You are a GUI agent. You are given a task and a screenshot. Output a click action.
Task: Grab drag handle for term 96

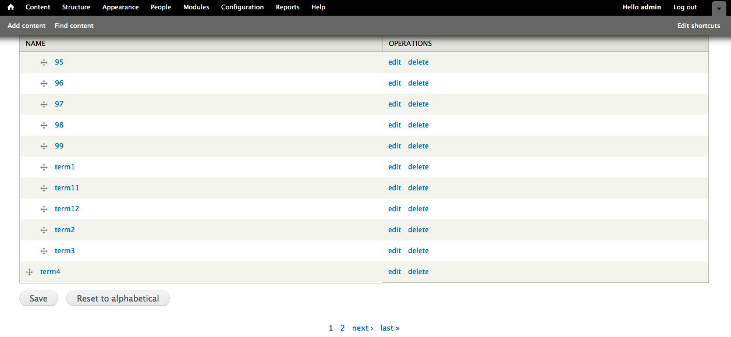click(x=44, y=83)
